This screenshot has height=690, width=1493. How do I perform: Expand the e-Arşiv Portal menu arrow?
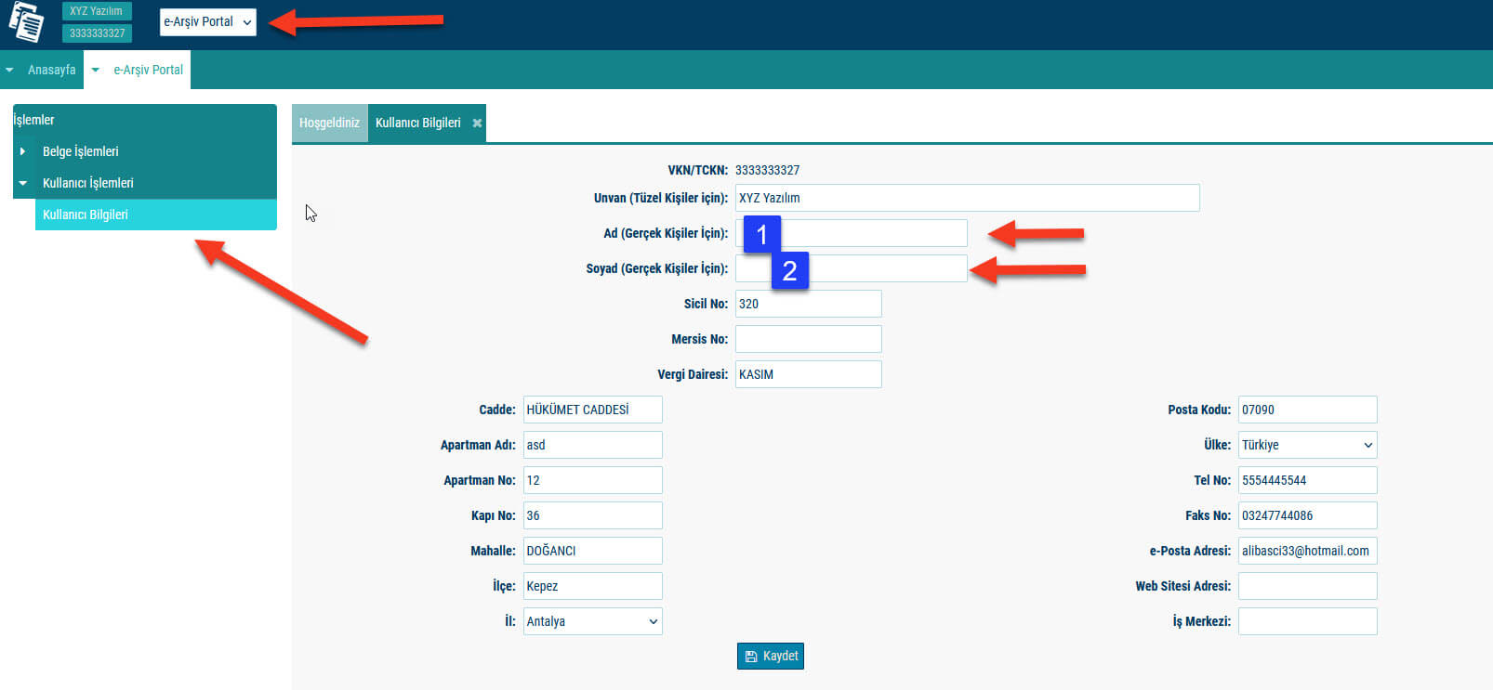click(x=95, y=70)
